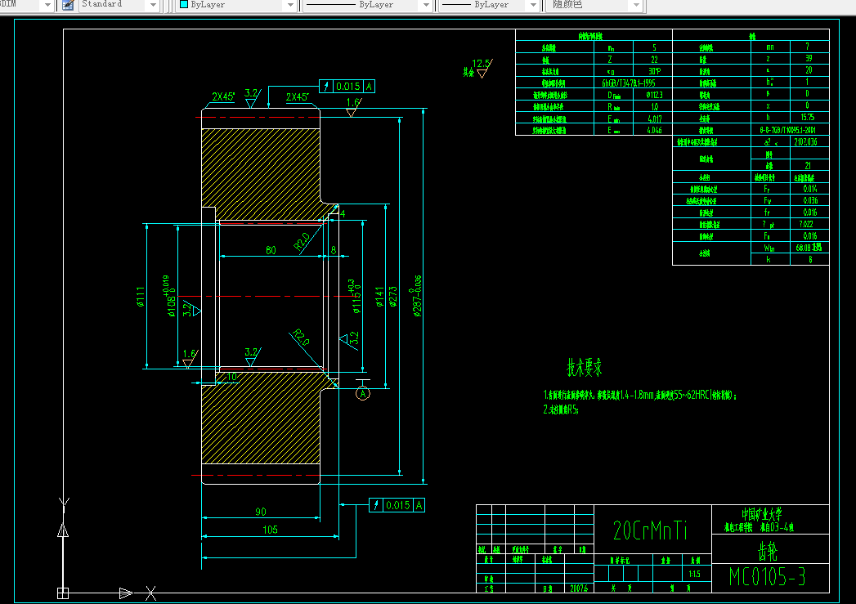Screen dimensions: 856x604
Task: Select the ø115 diameter dimension
Action: 356,296
